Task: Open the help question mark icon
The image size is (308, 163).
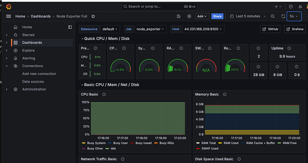Action: [291, 7]
